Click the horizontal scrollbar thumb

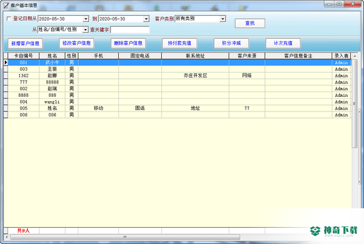click(125, 237)
